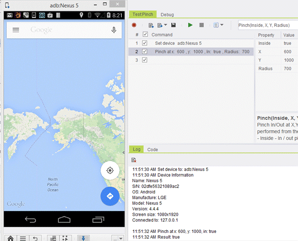Expand the view options toolbar dropdown
This screenshot has height=241, width=298.
pos(219,25)
